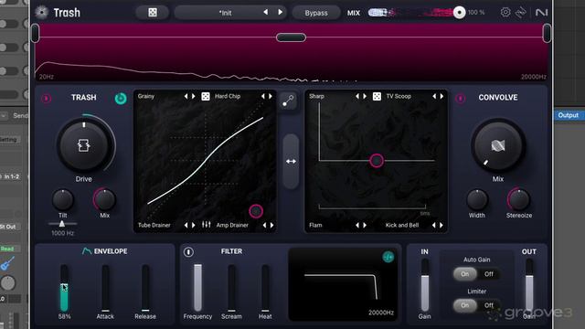Randomize preset with the dice button
The width and height of the screenshot is (585, 329).
point(153,13)
